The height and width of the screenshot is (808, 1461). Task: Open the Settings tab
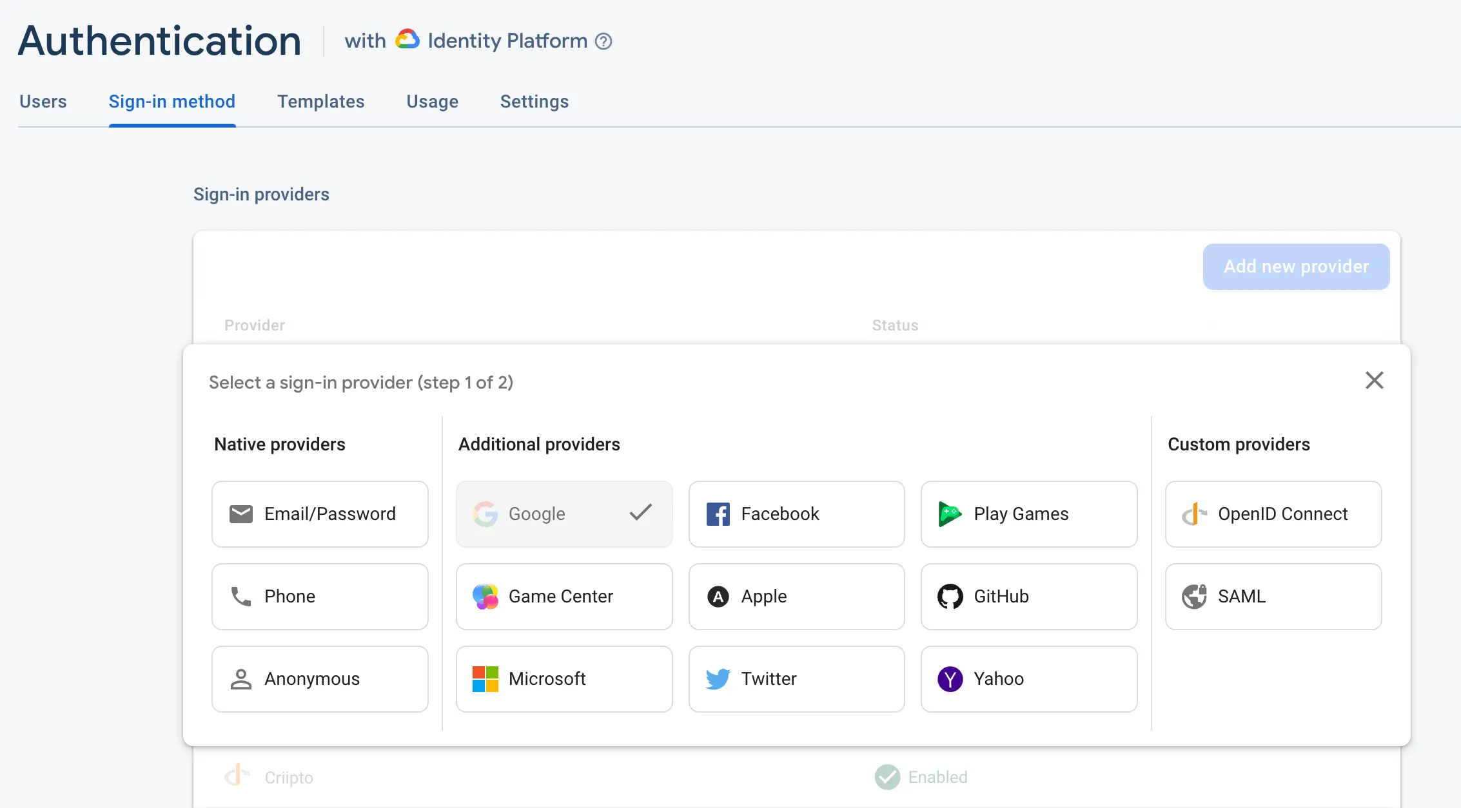point(534,102)
